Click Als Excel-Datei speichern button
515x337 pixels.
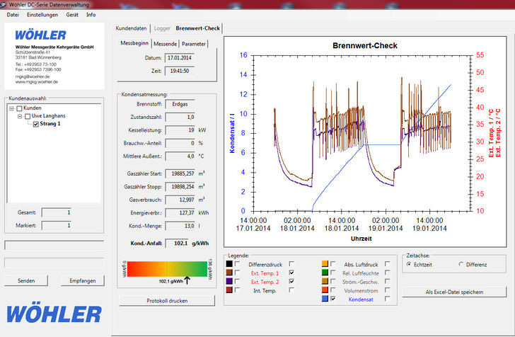click(454, 292)
